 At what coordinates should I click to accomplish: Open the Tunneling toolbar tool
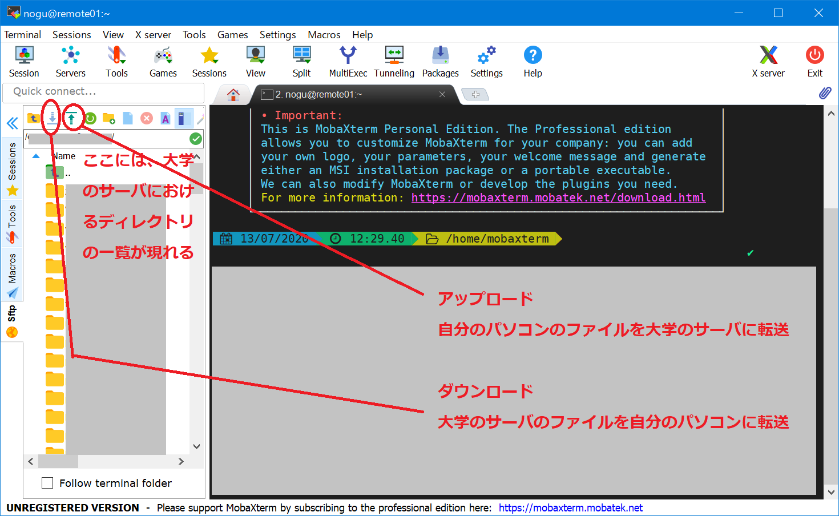pyautogui.click(x=394, y=62)
